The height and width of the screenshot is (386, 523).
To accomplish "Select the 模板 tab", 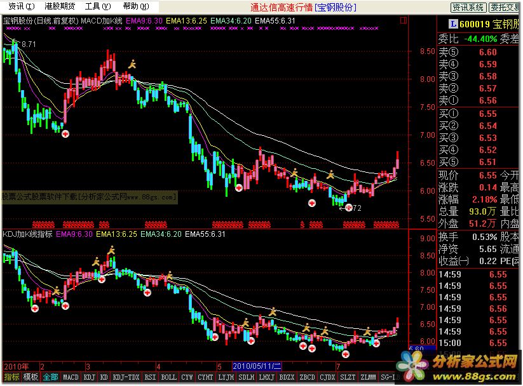I will click(31, 377).
